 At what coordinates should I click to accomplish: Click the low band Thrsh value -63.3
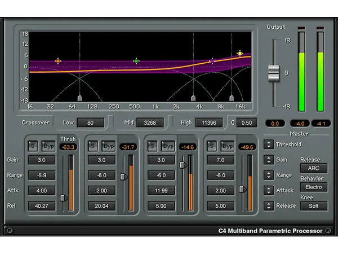pos(68,147)
